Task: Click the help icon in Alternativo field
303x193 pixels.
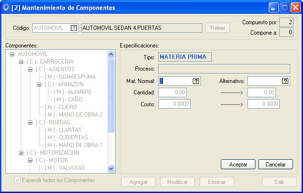Action: (285, 81)
